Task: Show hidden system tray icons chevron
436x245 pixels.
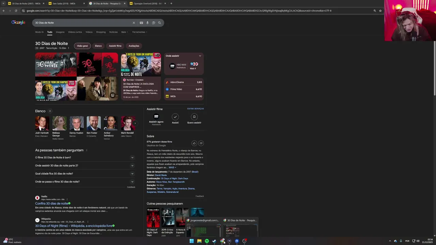Action: [x=390, y=241]
